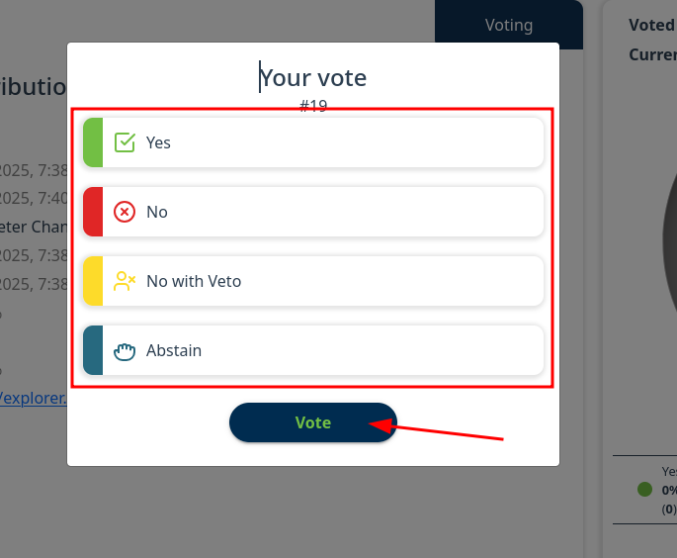Click the green checkmark icon beside Yes

[x=125, y=142]
